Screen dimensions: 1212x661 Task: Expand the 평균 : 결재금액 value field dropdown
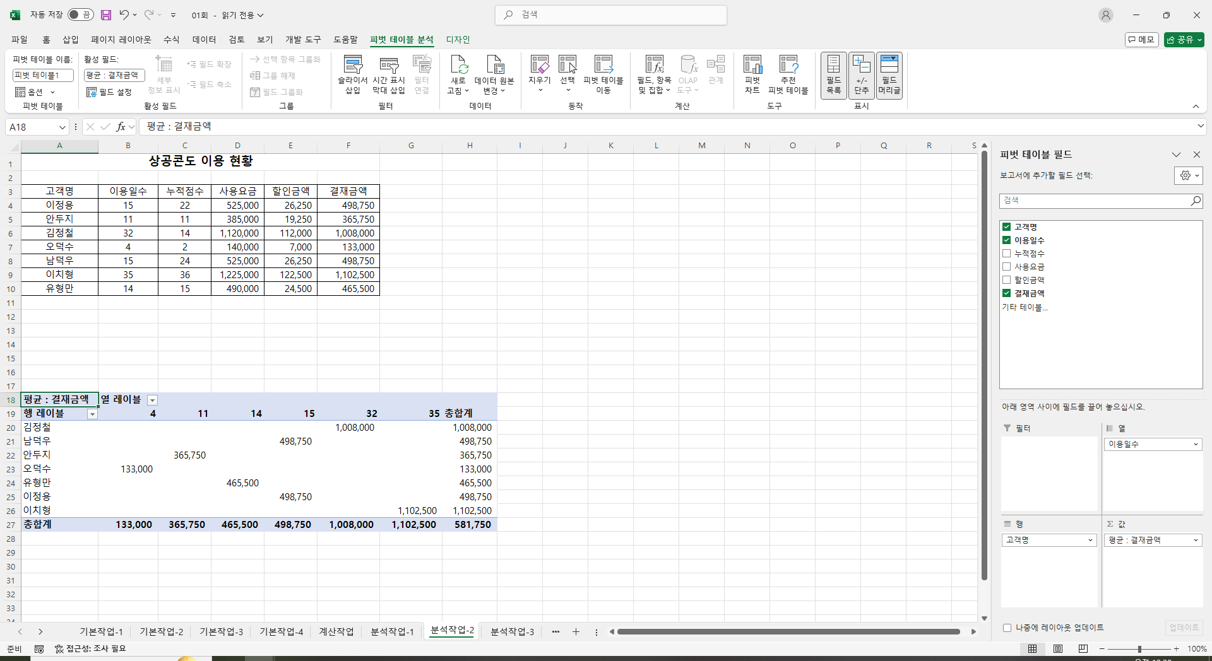1195,541
